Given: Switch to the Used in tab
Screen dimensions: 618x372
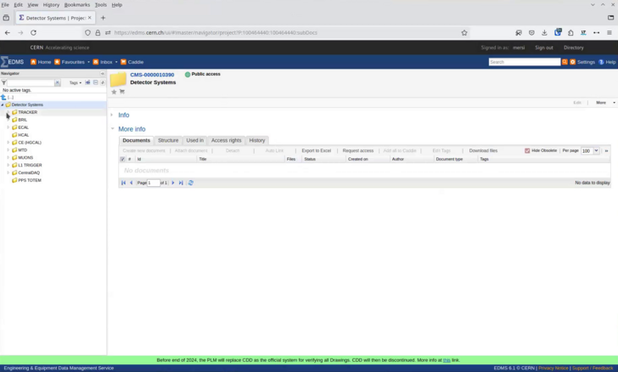Looking at the screenshot, I should [x=194, y=140].
